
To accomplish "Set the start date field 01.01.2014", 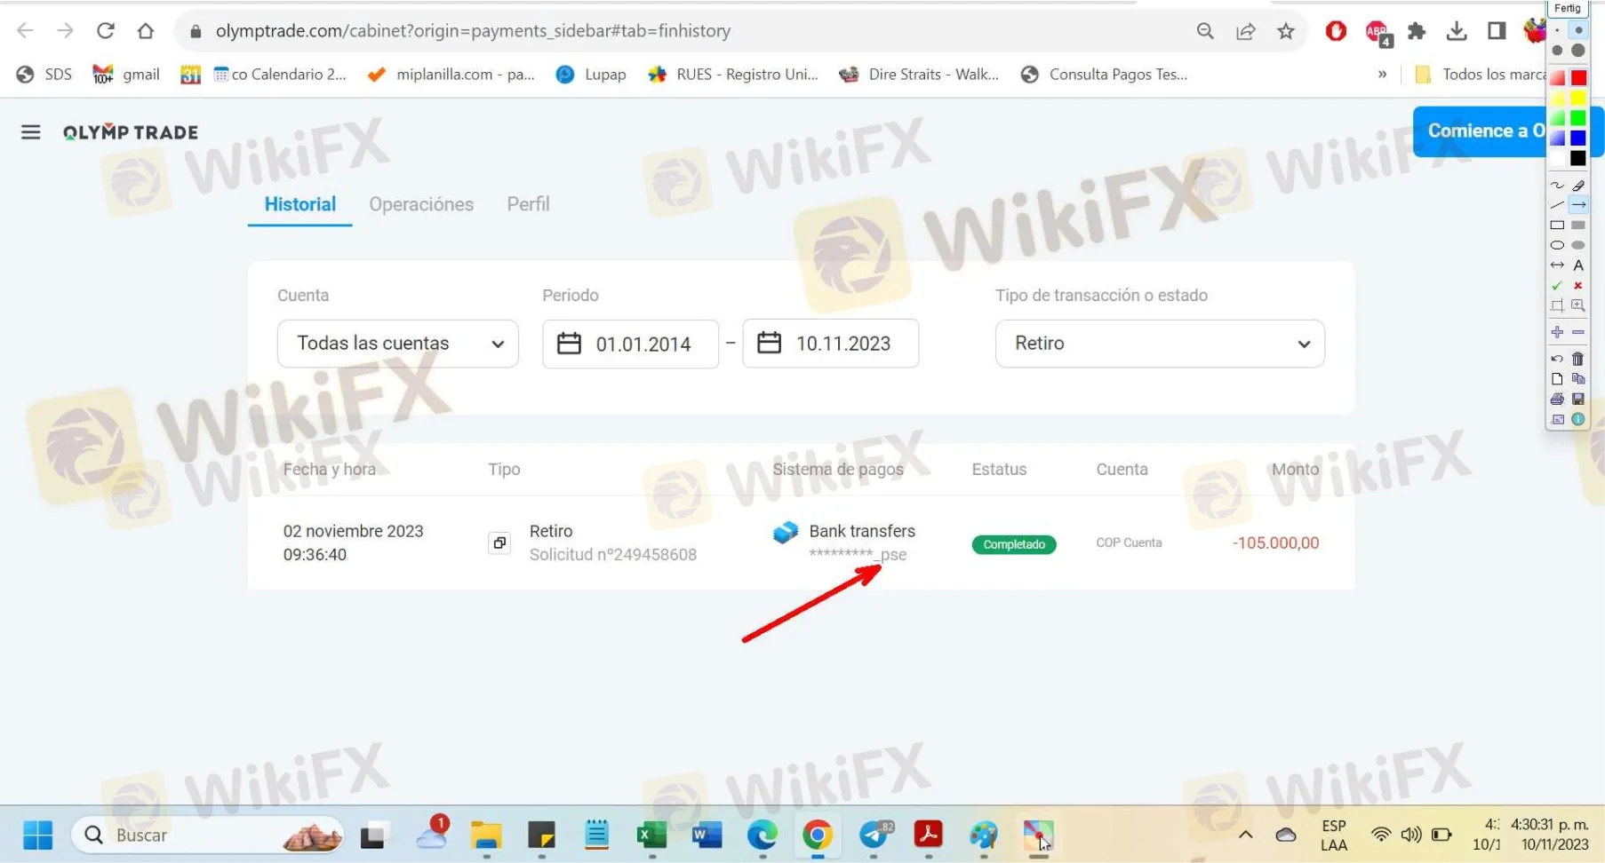I will coord(630,344).
